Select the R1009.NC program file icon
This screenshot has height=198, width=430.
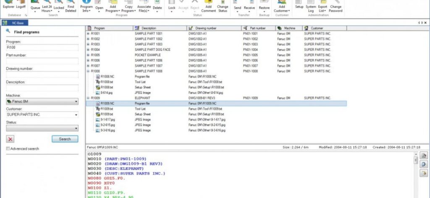click(x=98, y=103)
